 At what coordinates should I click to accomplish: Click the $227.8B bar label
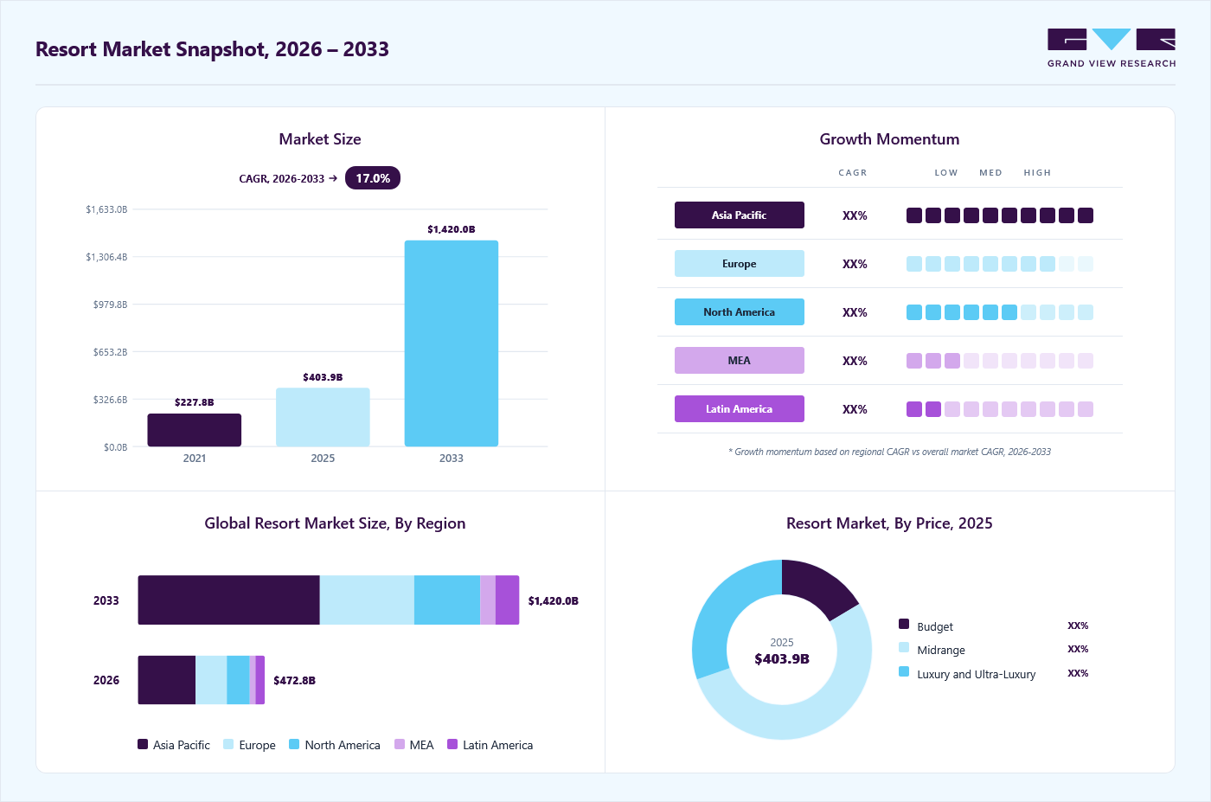[x=195, y=402]
